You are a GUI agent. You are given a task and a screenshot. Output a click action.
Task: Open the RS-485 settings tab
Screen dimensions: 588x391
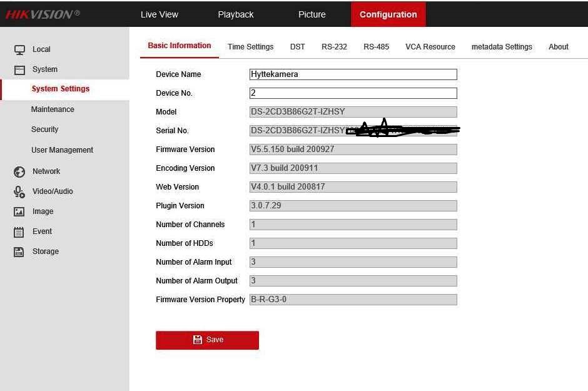point(376,47)
